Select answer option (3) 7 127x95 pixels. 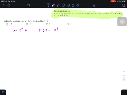[x=48, y=24]
